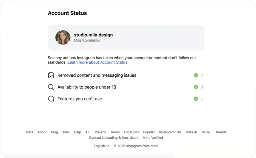
Task: Click the Mila Kovalenko name text
Action: (87, 40)
